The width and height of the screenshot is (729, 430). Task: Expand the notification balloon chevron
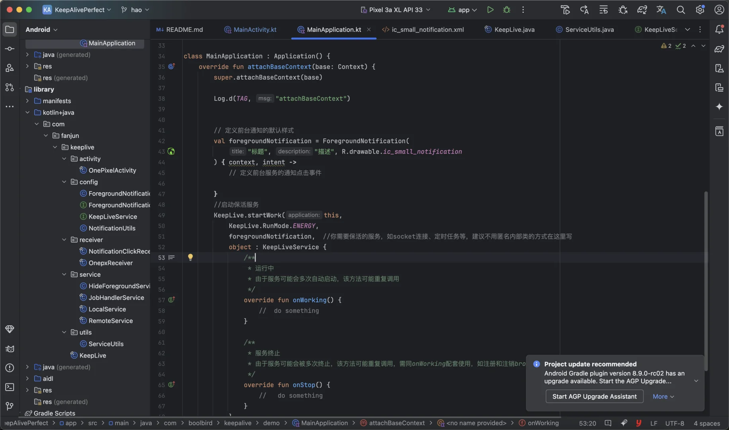pos(696,381)
